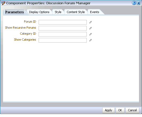Confirm with the OK button
Viewport: 142px width, 117px height.
point(120,110)
